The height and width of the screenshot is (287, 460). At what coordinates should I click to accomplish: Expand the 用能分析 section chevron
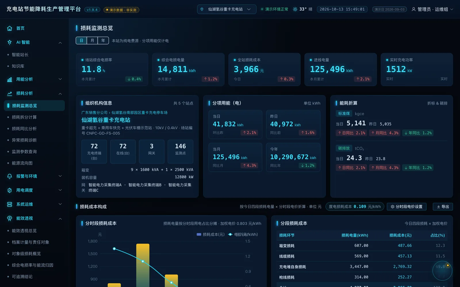click(60, 79)
